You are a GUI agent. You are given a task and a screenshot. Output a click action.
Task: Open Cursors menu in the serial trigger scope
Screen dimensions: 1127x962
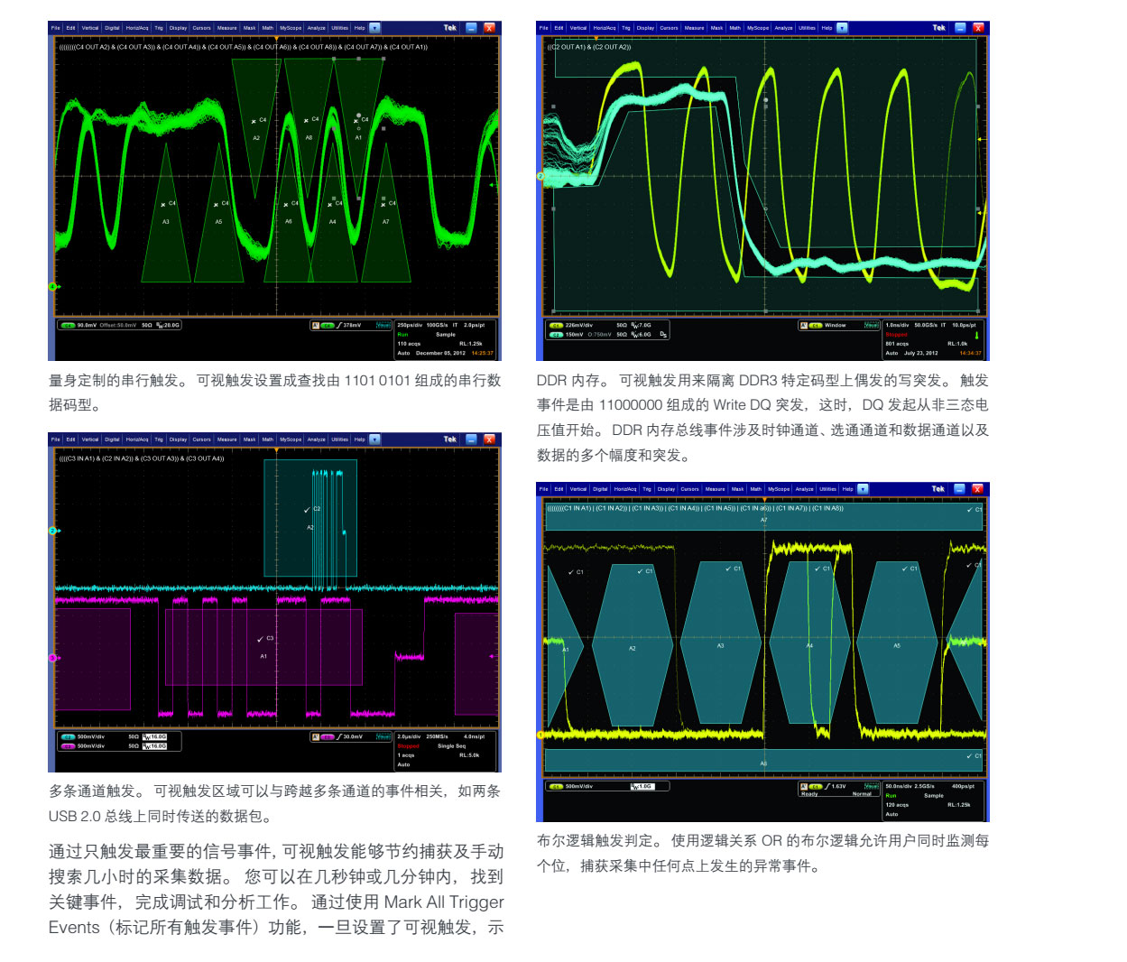(201, 28)
